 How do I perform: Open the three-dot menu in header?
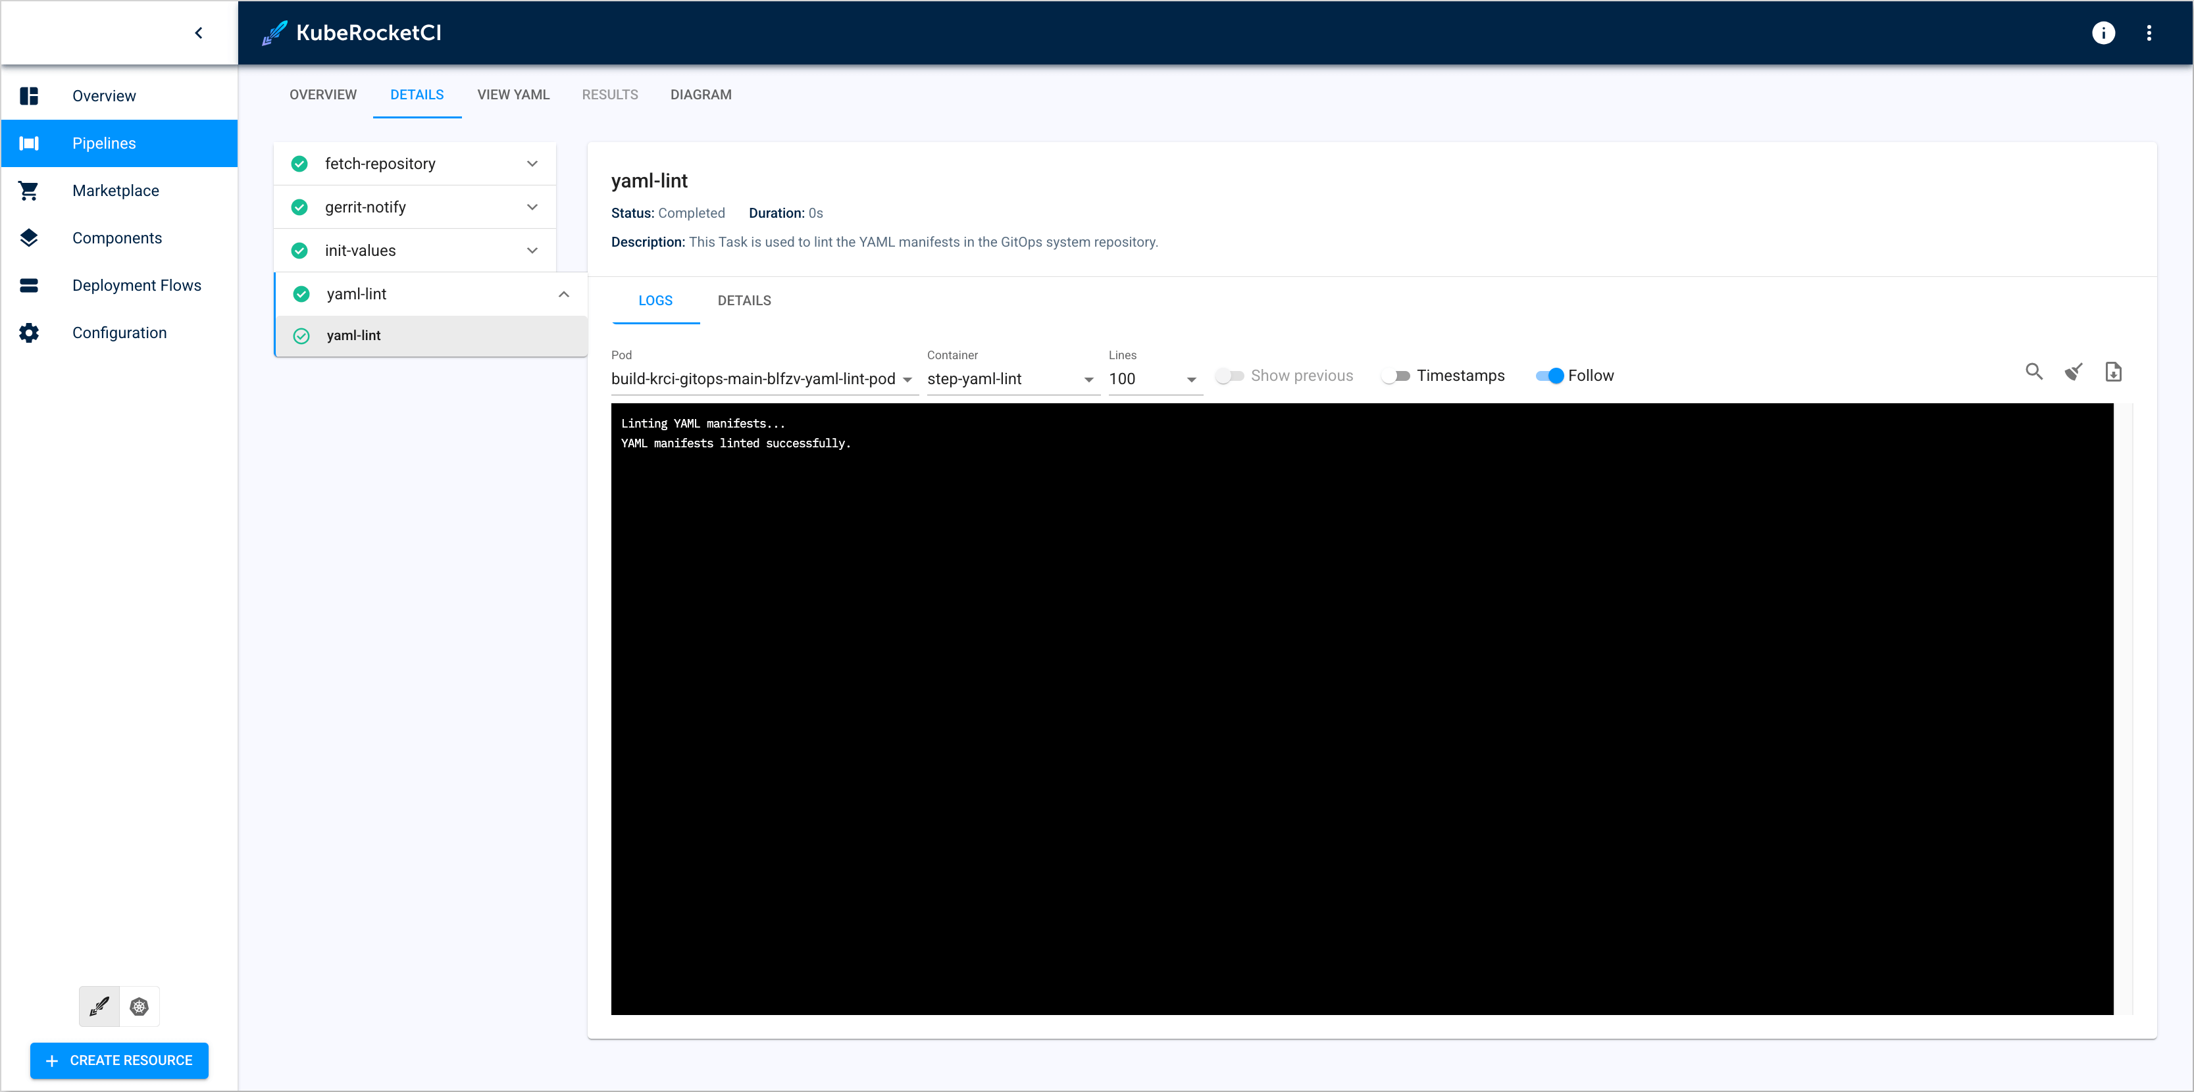click(2148, 33)
